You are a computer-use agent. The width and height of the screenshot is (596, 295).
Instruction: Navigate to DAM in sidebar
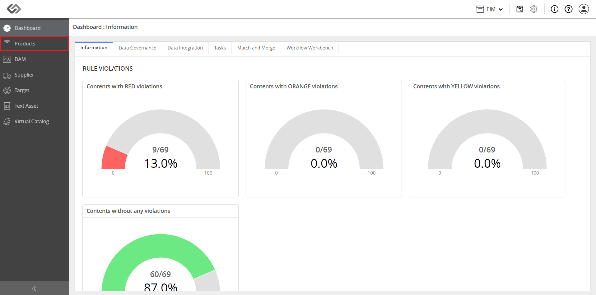35,59
